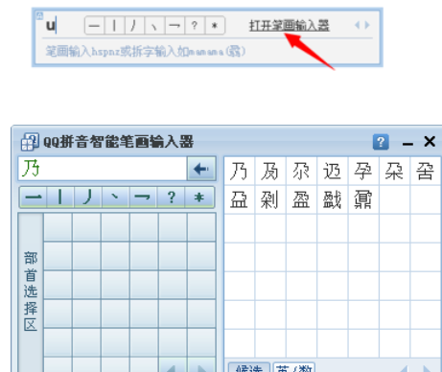Click horizontal stroke in top candidate bar
This screenshot has height=372, width=442.
94,26
